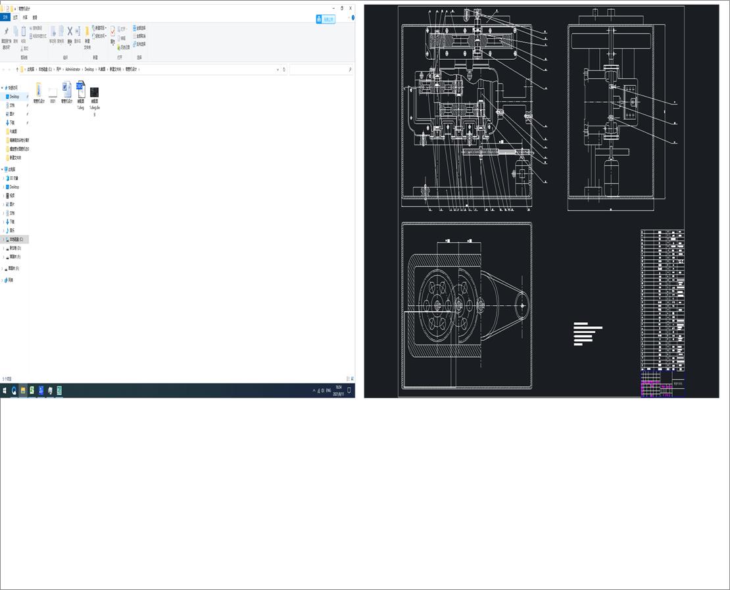Screen dimensions: 730x590
Task: Click the Back navigation arrow
Action: (x=4, y=69)
